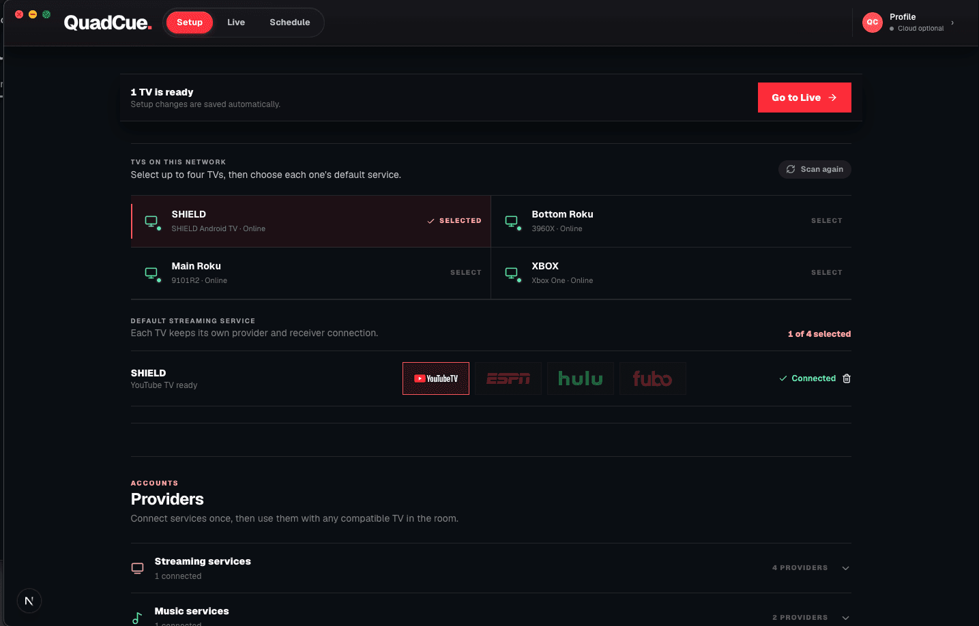
Task: Click the '1 of 4 selected' counter
Action: click(819, 334)
